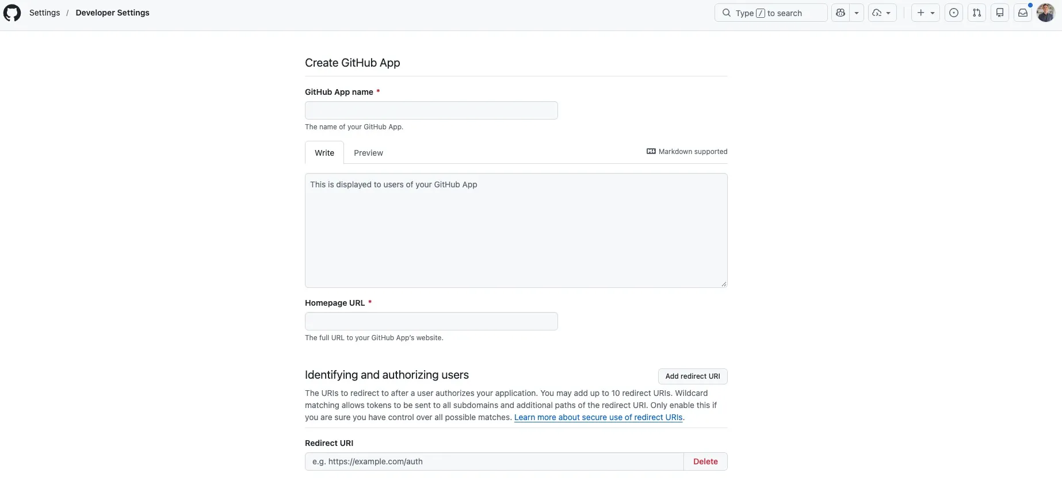Click the 'Homepage URL' label
The image size is (1062, 481).
335,303
